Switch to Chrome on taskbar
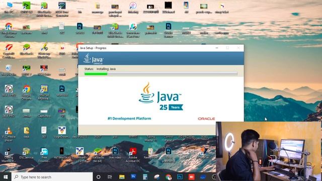322x181 pixels. pos(169,177)
